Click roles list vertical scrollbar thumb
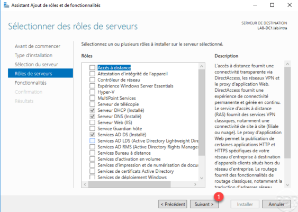Screen dimensions: 298x212 pos(202,112)
